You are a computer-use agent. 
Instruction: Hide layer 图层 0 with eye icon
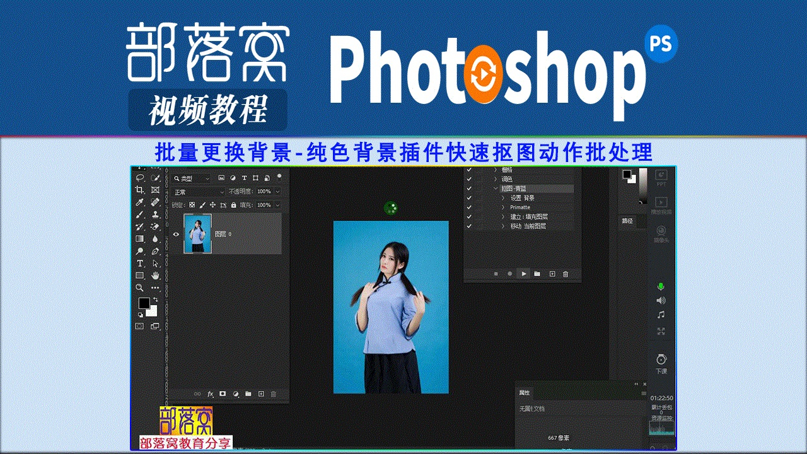point(176,234)
